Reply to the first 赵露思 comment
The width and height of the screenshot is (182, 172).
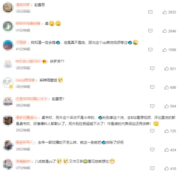[x=150, y=12]
